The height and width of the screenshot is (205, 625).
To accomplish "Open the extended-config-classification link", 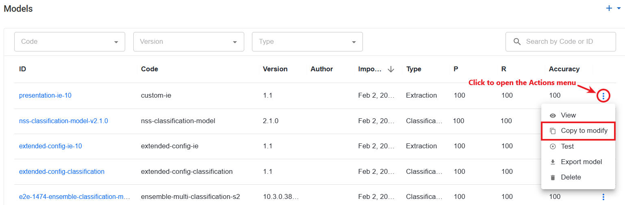I will coord(62,171).
